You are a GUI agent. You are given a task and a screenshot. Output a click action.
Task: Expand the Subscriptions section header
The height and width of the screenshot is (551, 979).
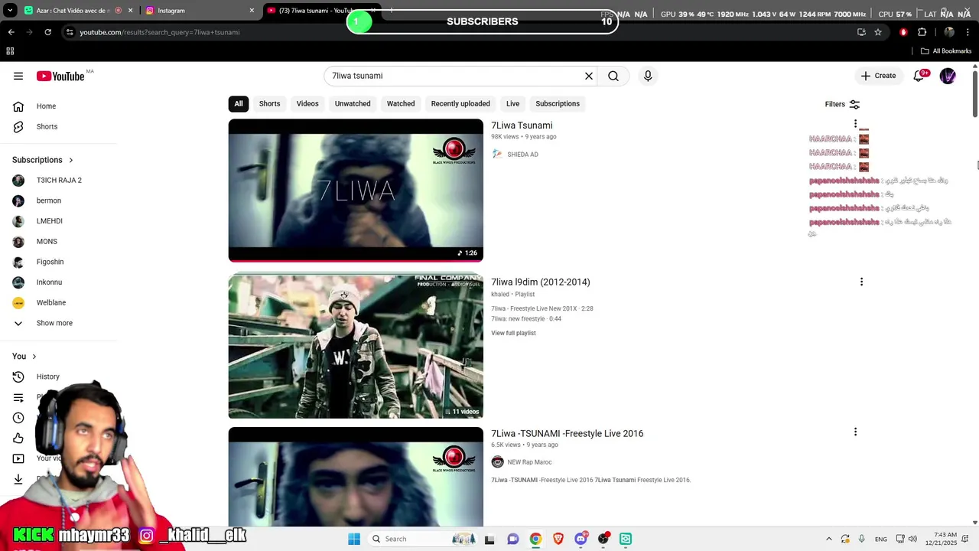tap(43, 160)
